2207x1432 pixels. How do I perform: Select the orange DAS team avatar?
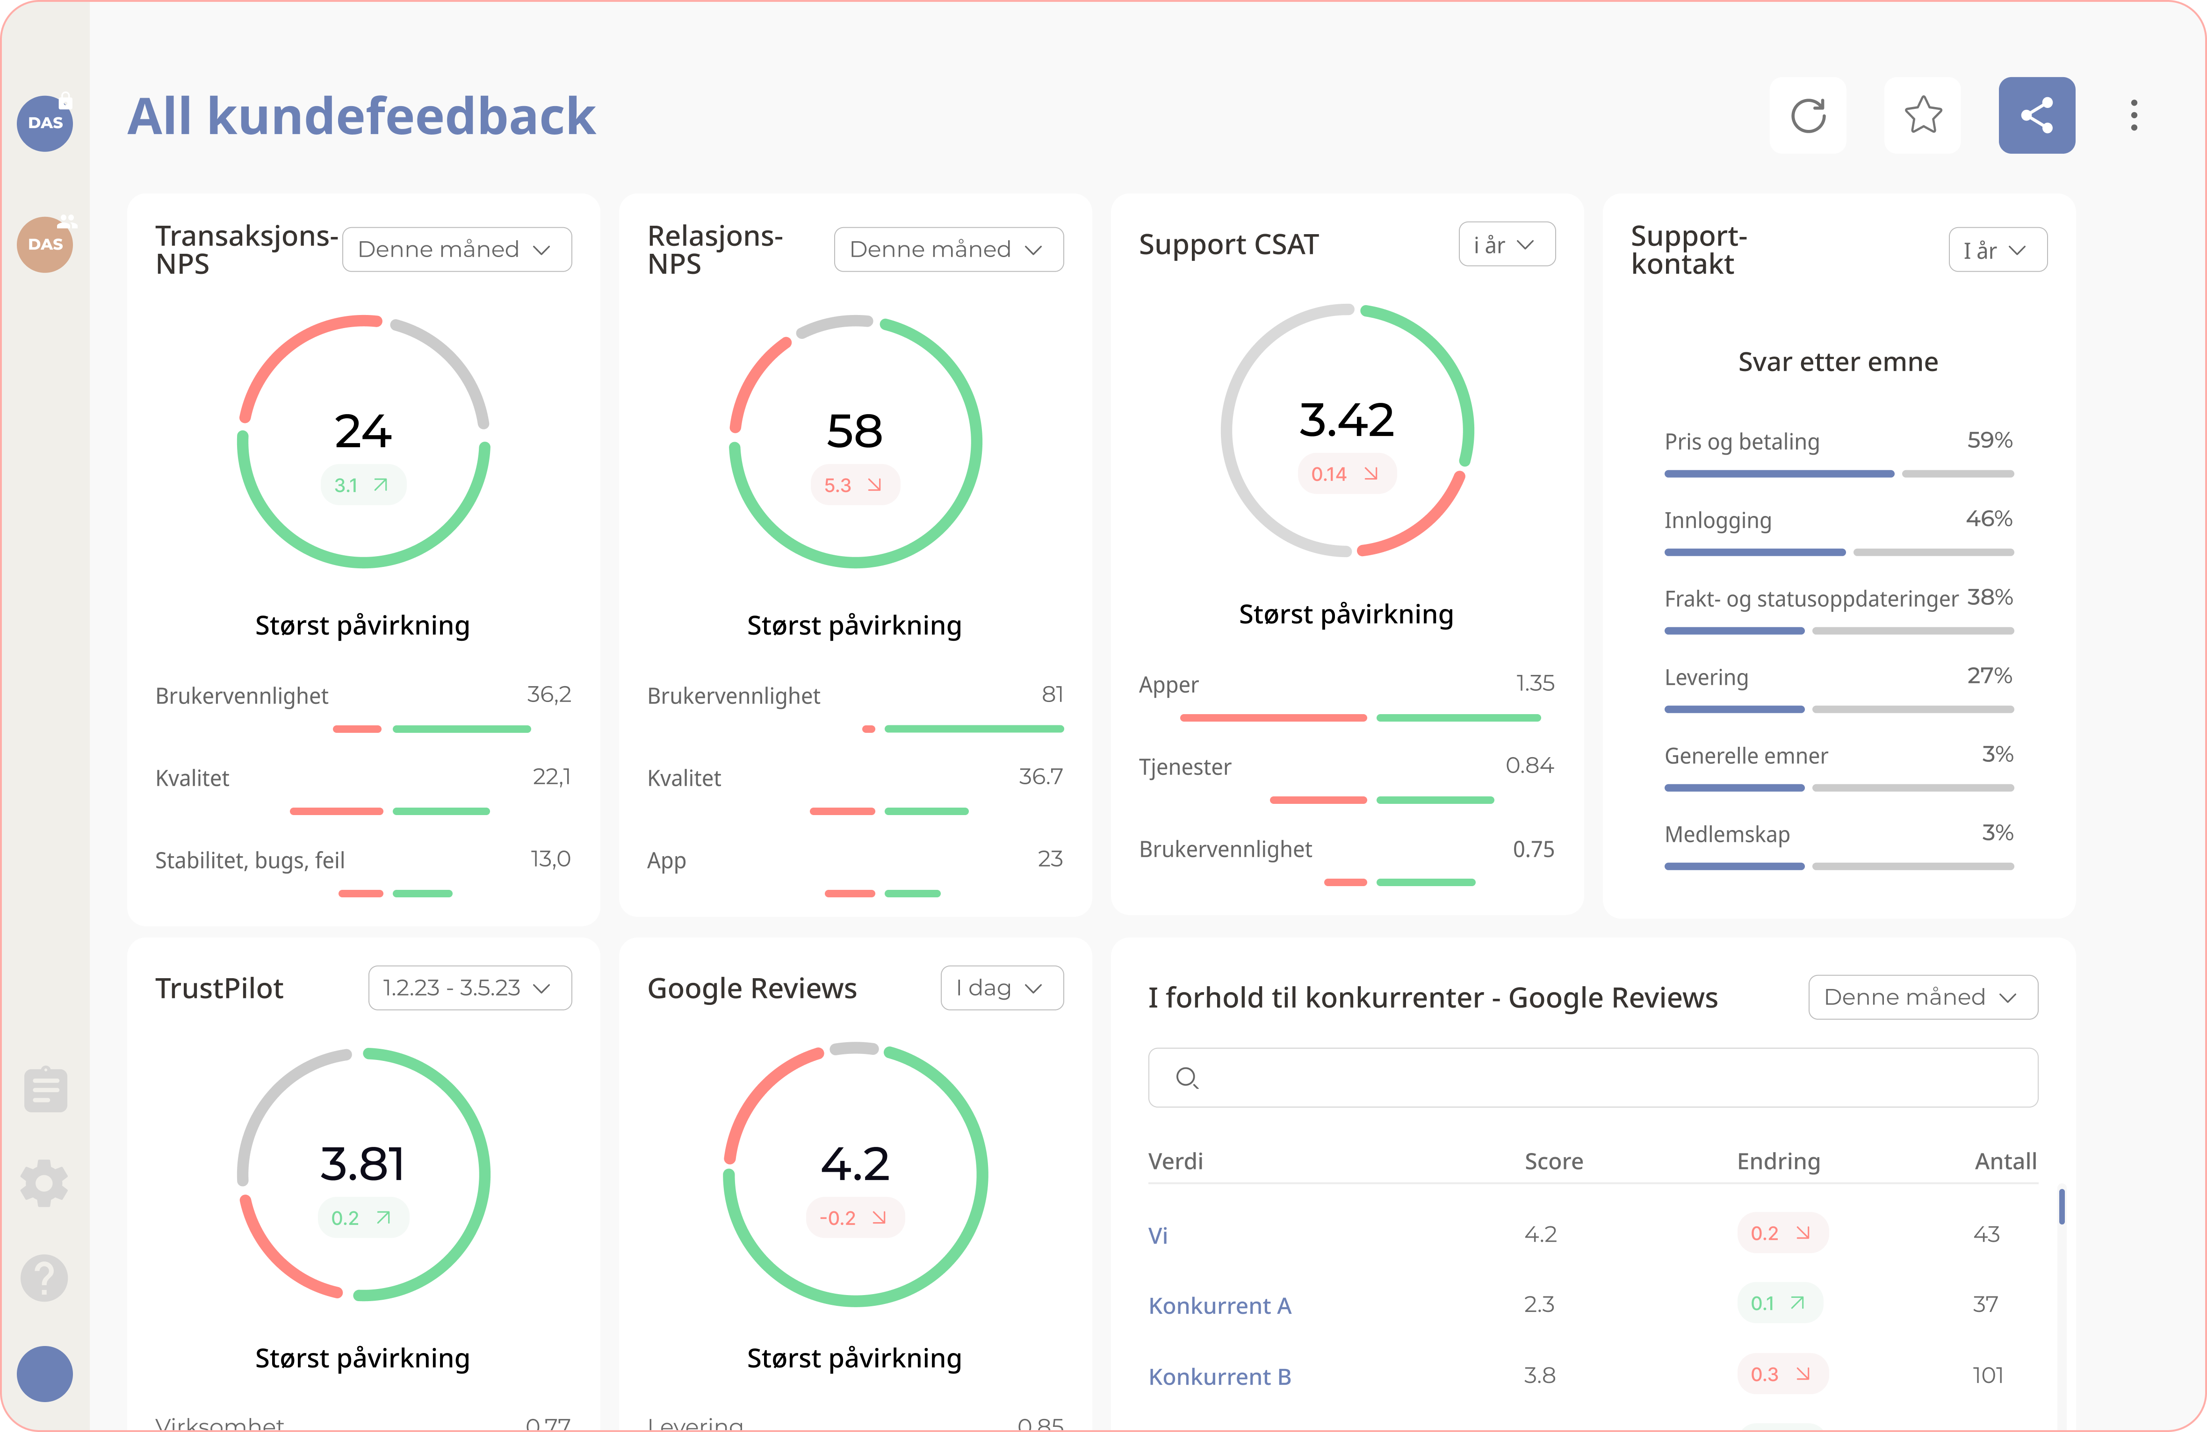pyautogui.click(x=45, y=244)
